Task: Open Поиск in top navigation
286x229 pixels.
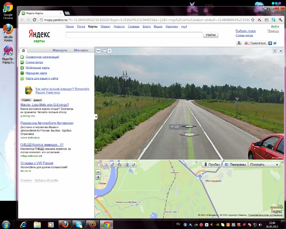Action: pos(69,26)
